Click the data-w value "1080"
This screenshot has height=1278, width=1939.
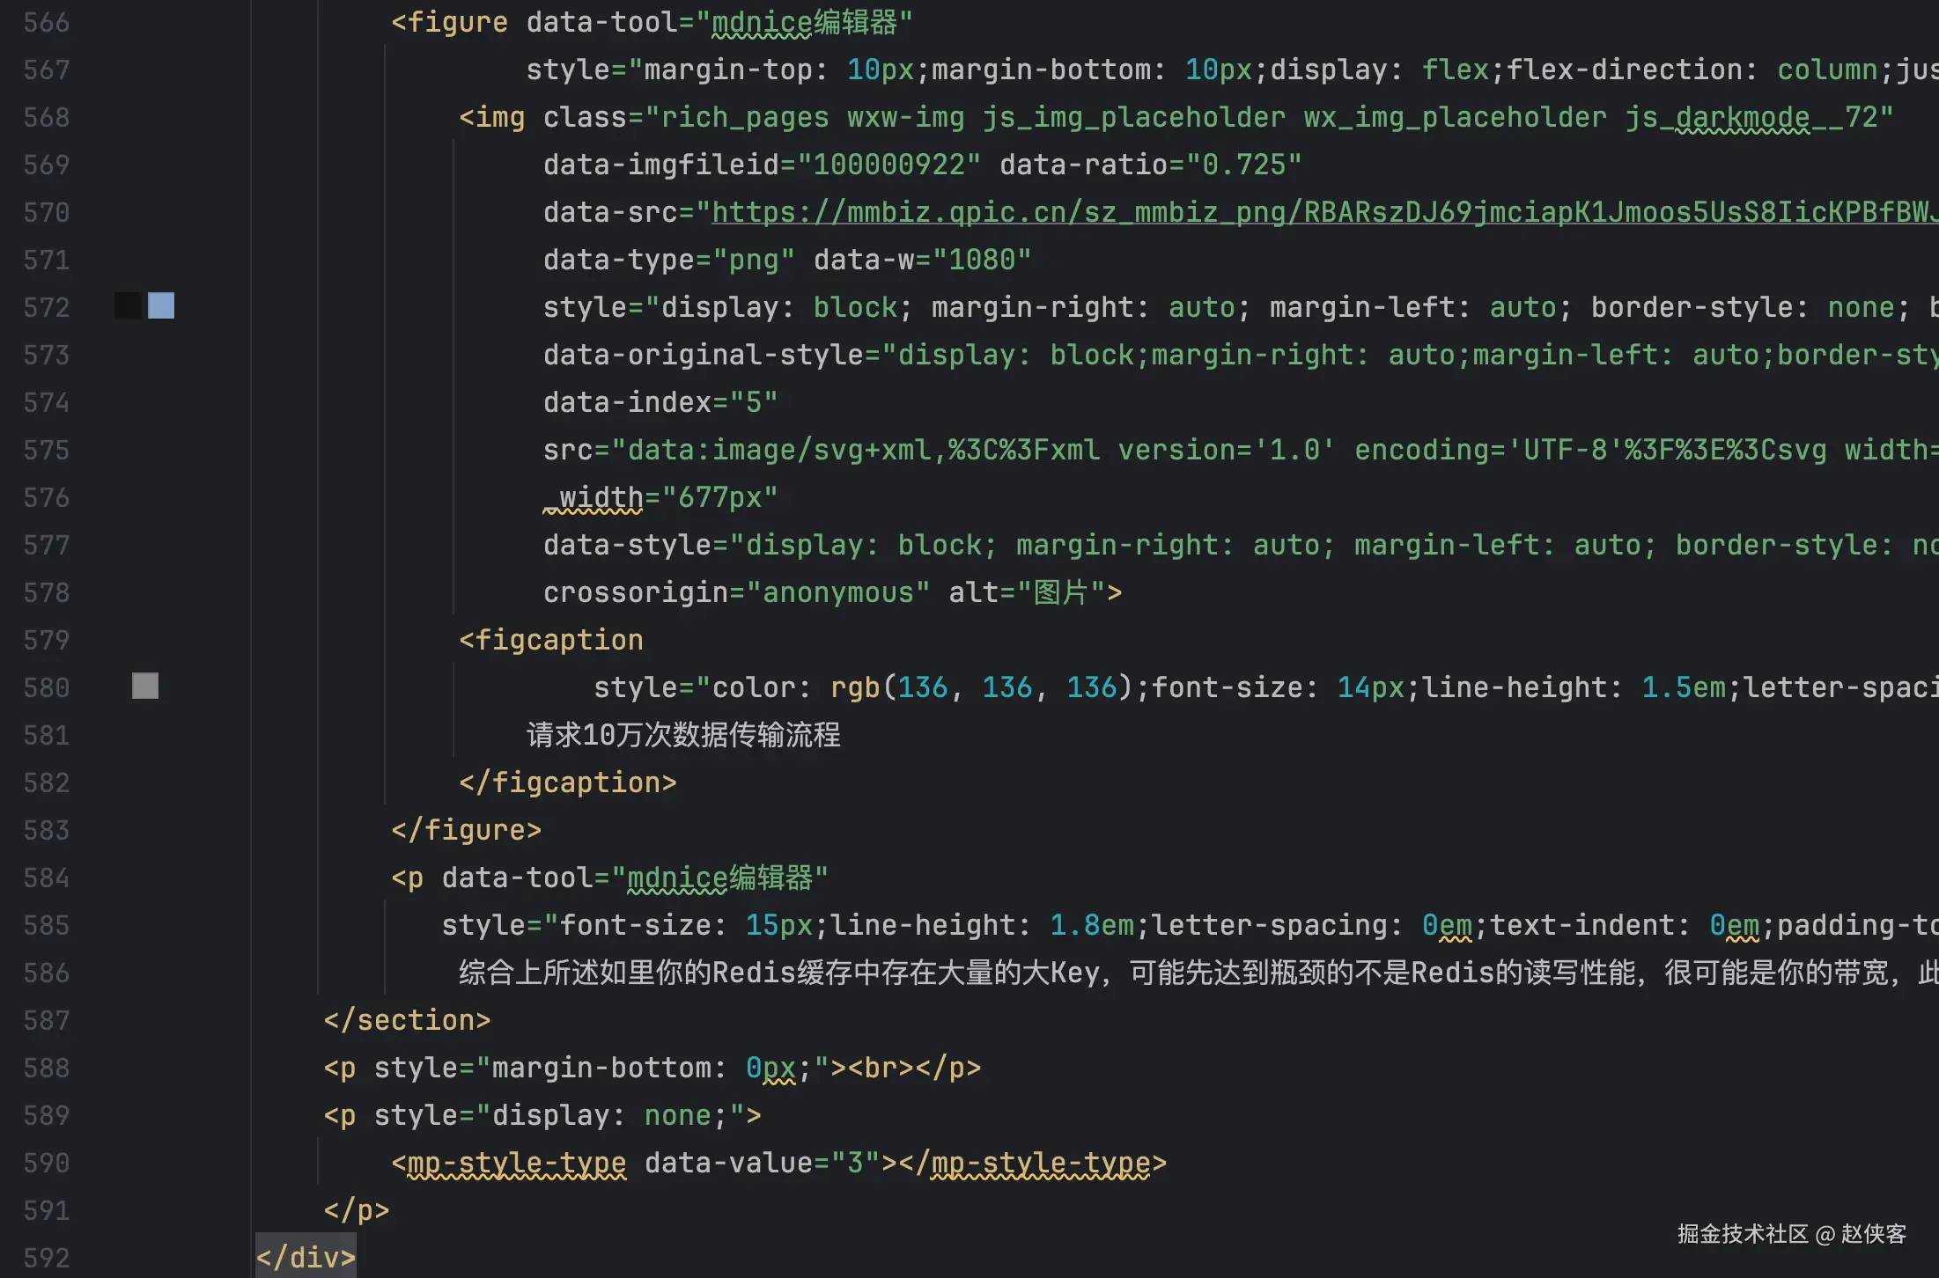(x=982, y=260)
